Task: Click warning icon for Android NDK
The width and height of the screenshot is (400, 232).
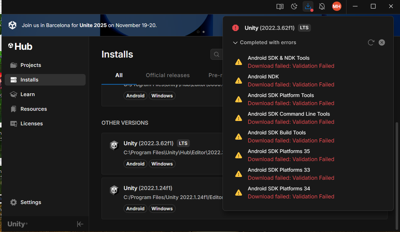Action: tap(238, 81)
